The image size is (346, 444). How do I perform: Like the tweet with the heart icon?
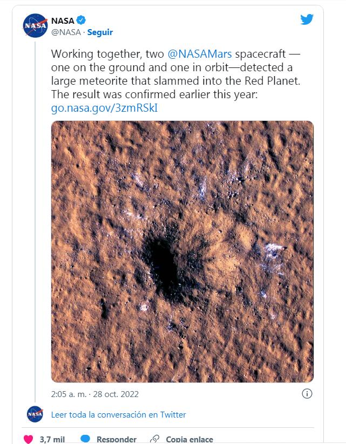(28, 439)
